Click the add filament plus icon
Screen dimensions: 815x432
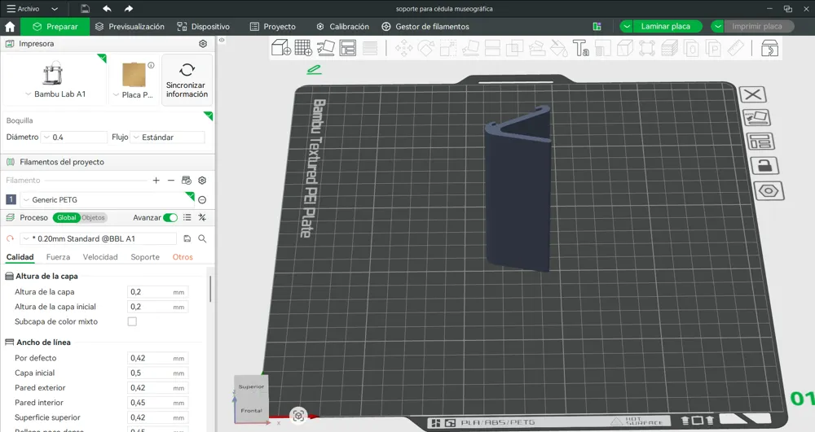coord(156,180)
